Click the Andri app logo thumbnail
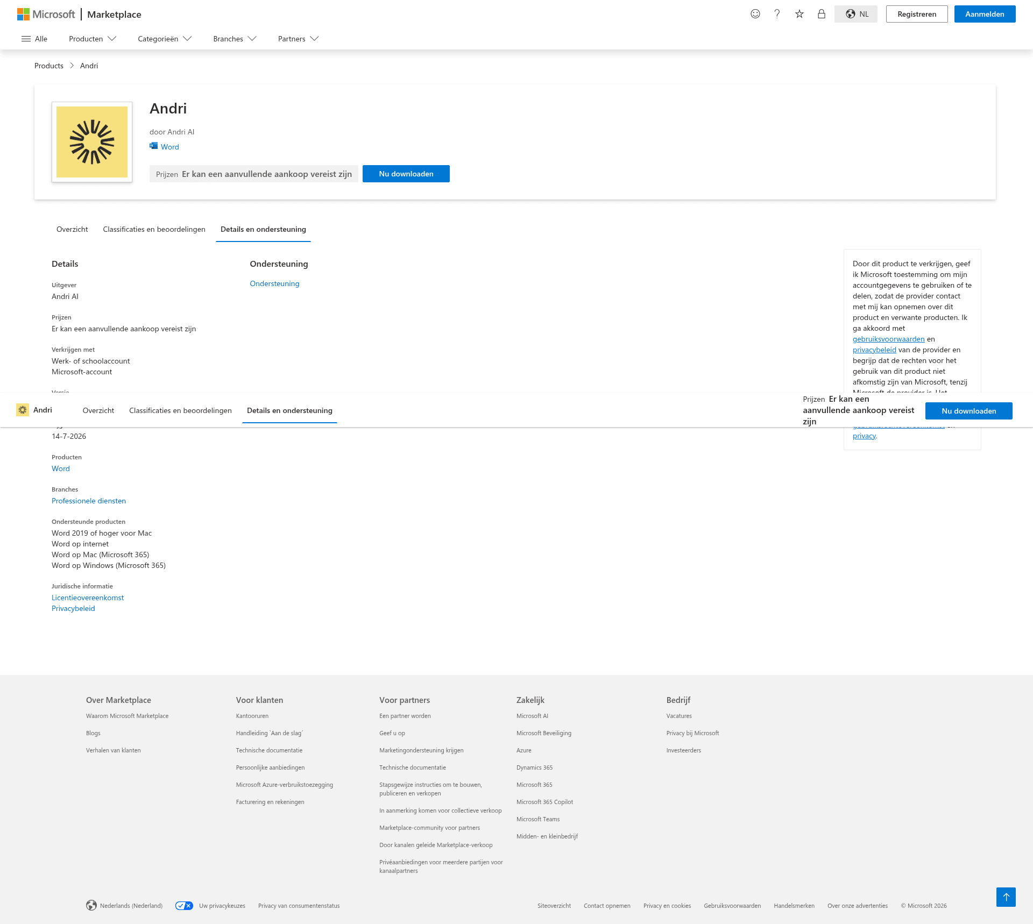Screen dimensions: 1033x924 [92, 142]
